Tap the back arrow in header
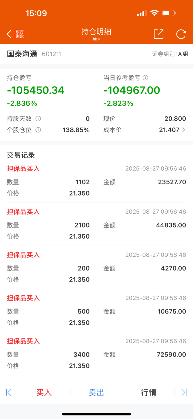This screenshot has width=193, height=419. coord(9,34)
